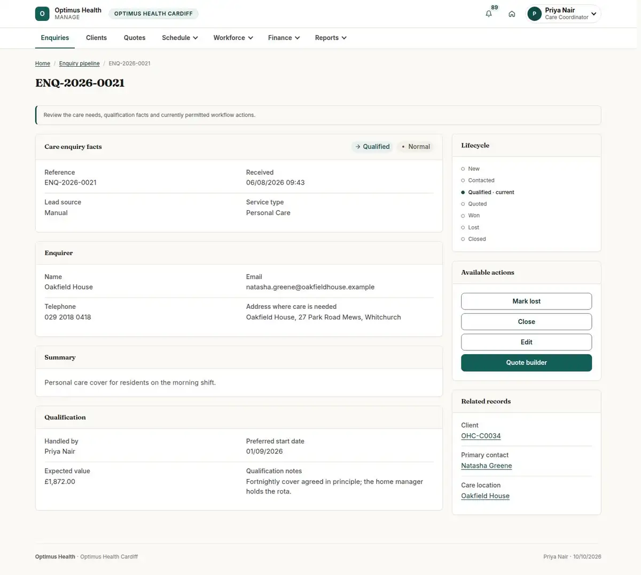Screen dimensions: 641x575
Task: Select the Optimus Health Cardiff branch badge
Action: 153,14
